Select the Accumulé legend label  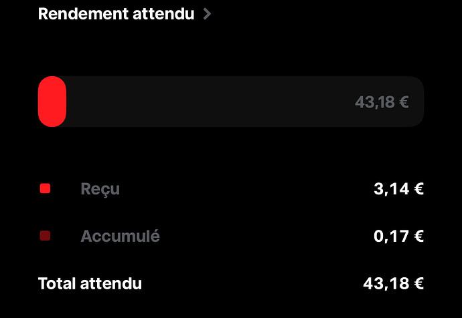[x=121, y=236]
